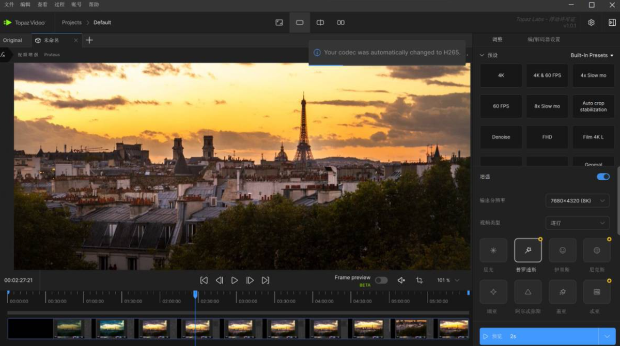Click the timeline playhead at 02:27

195,294
